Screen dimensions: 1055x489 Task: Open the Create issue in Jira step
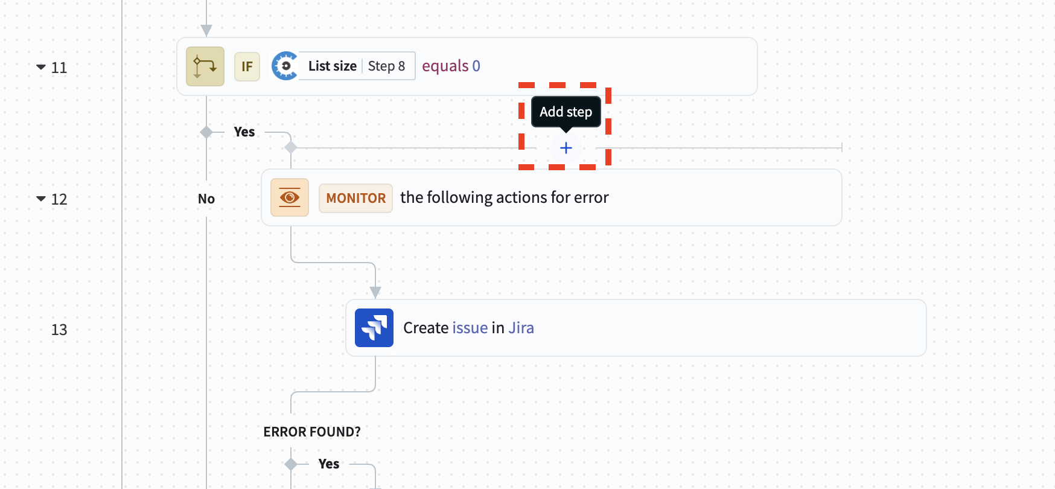(x=636, y=328)
